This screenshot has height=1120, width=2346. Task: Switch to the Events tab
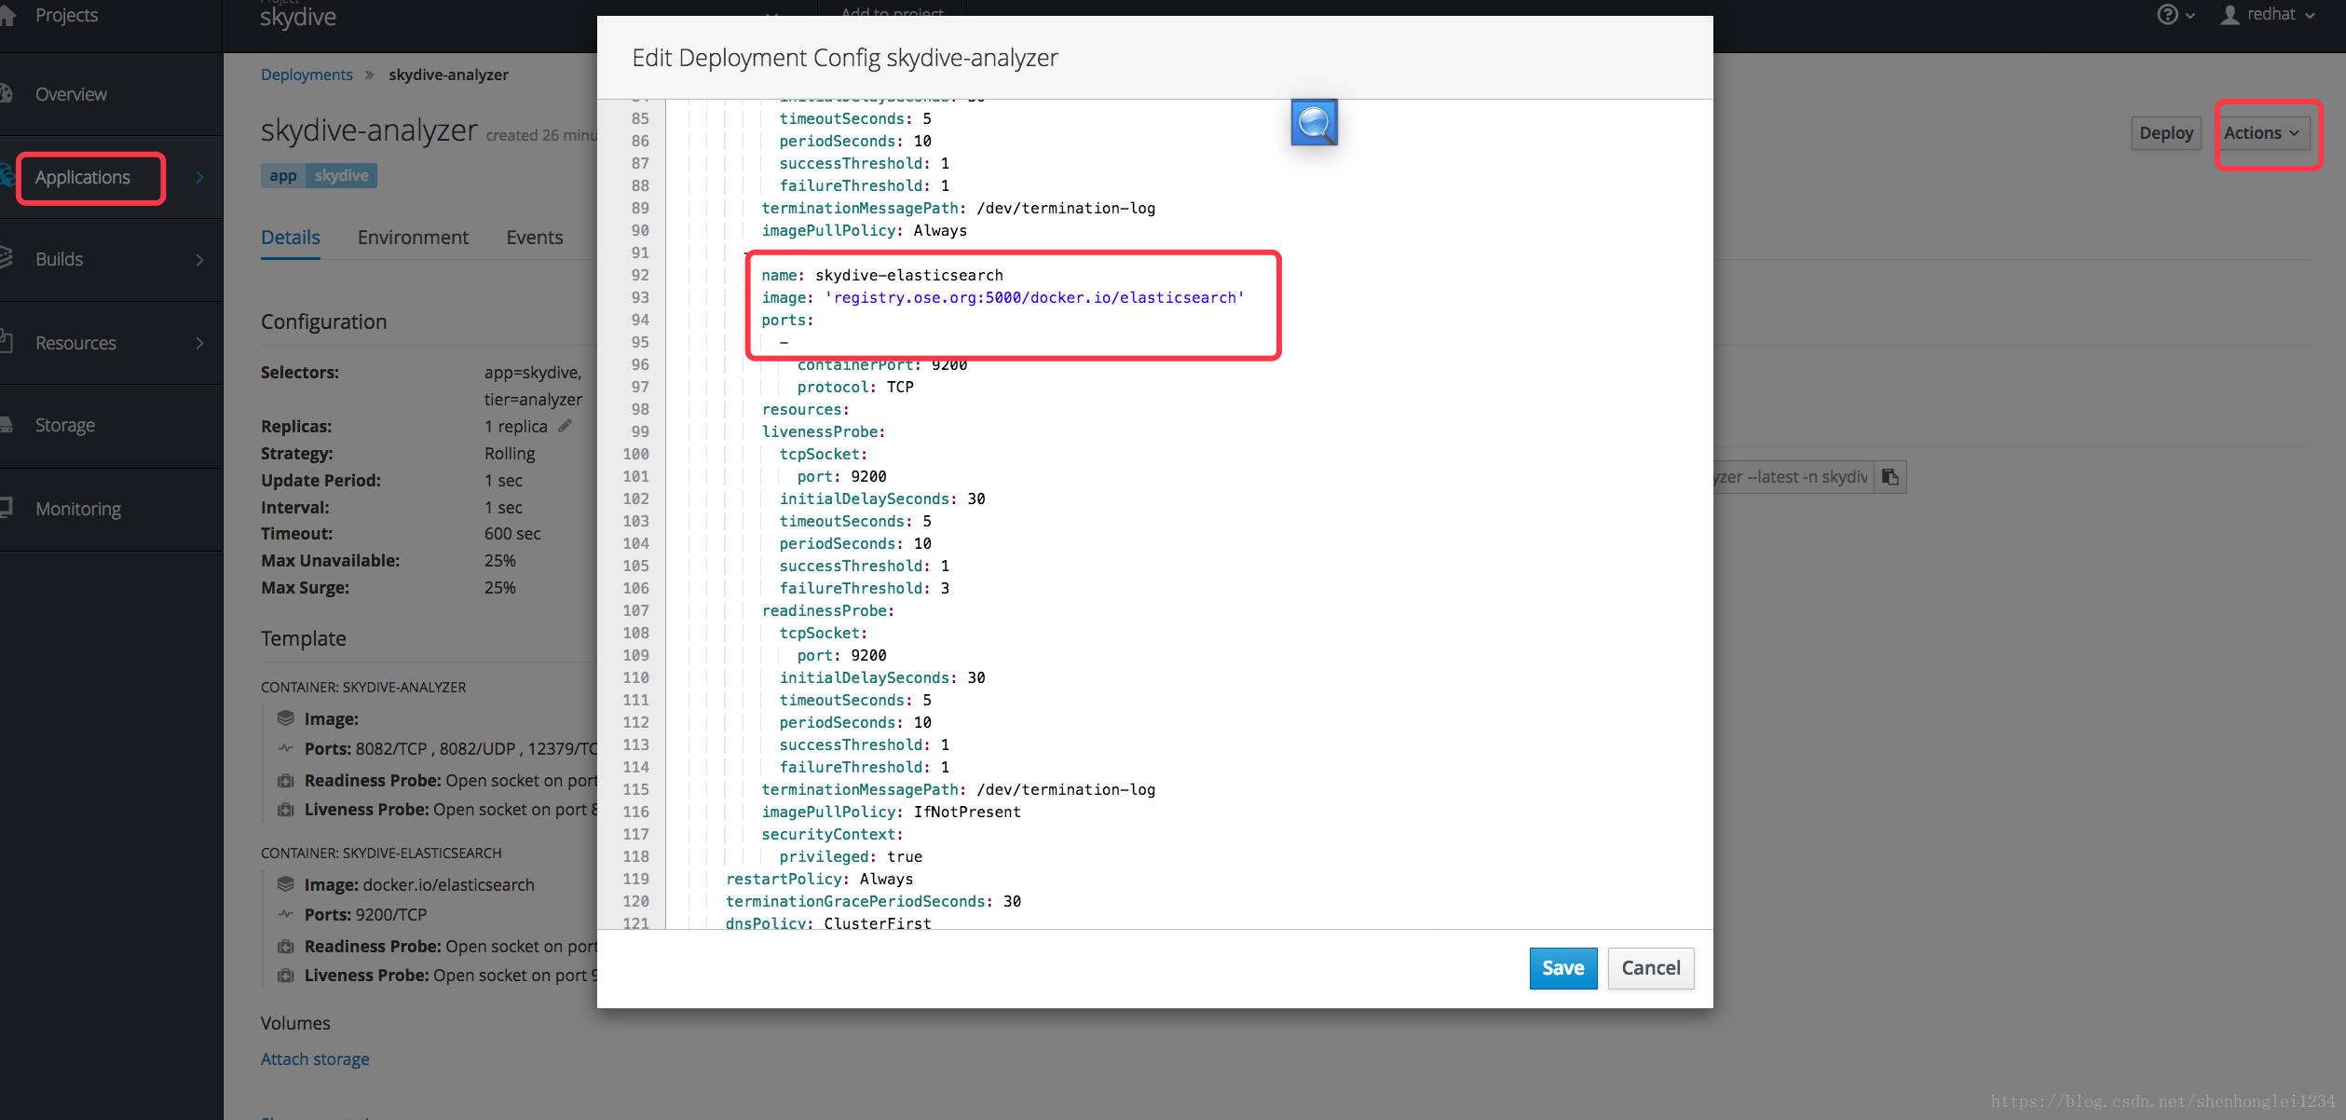[x=534, y=237]
